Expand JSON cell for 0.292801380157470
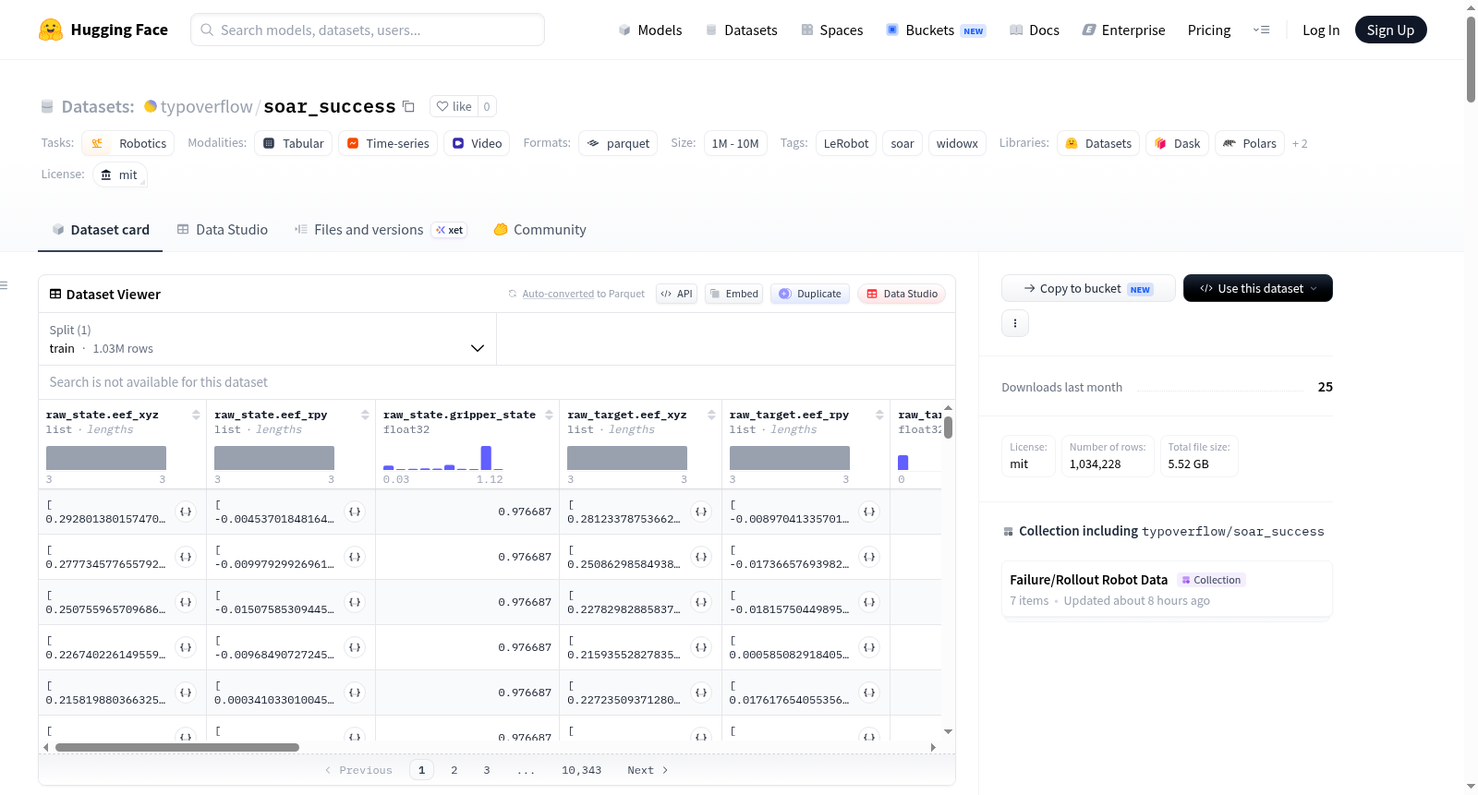The image size is (1478, 795). [x=186, y=512]
